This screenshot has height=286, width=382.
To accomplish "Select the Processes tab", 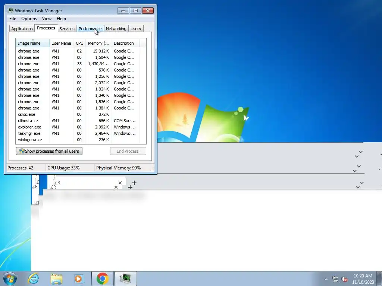I will point(46,28).
